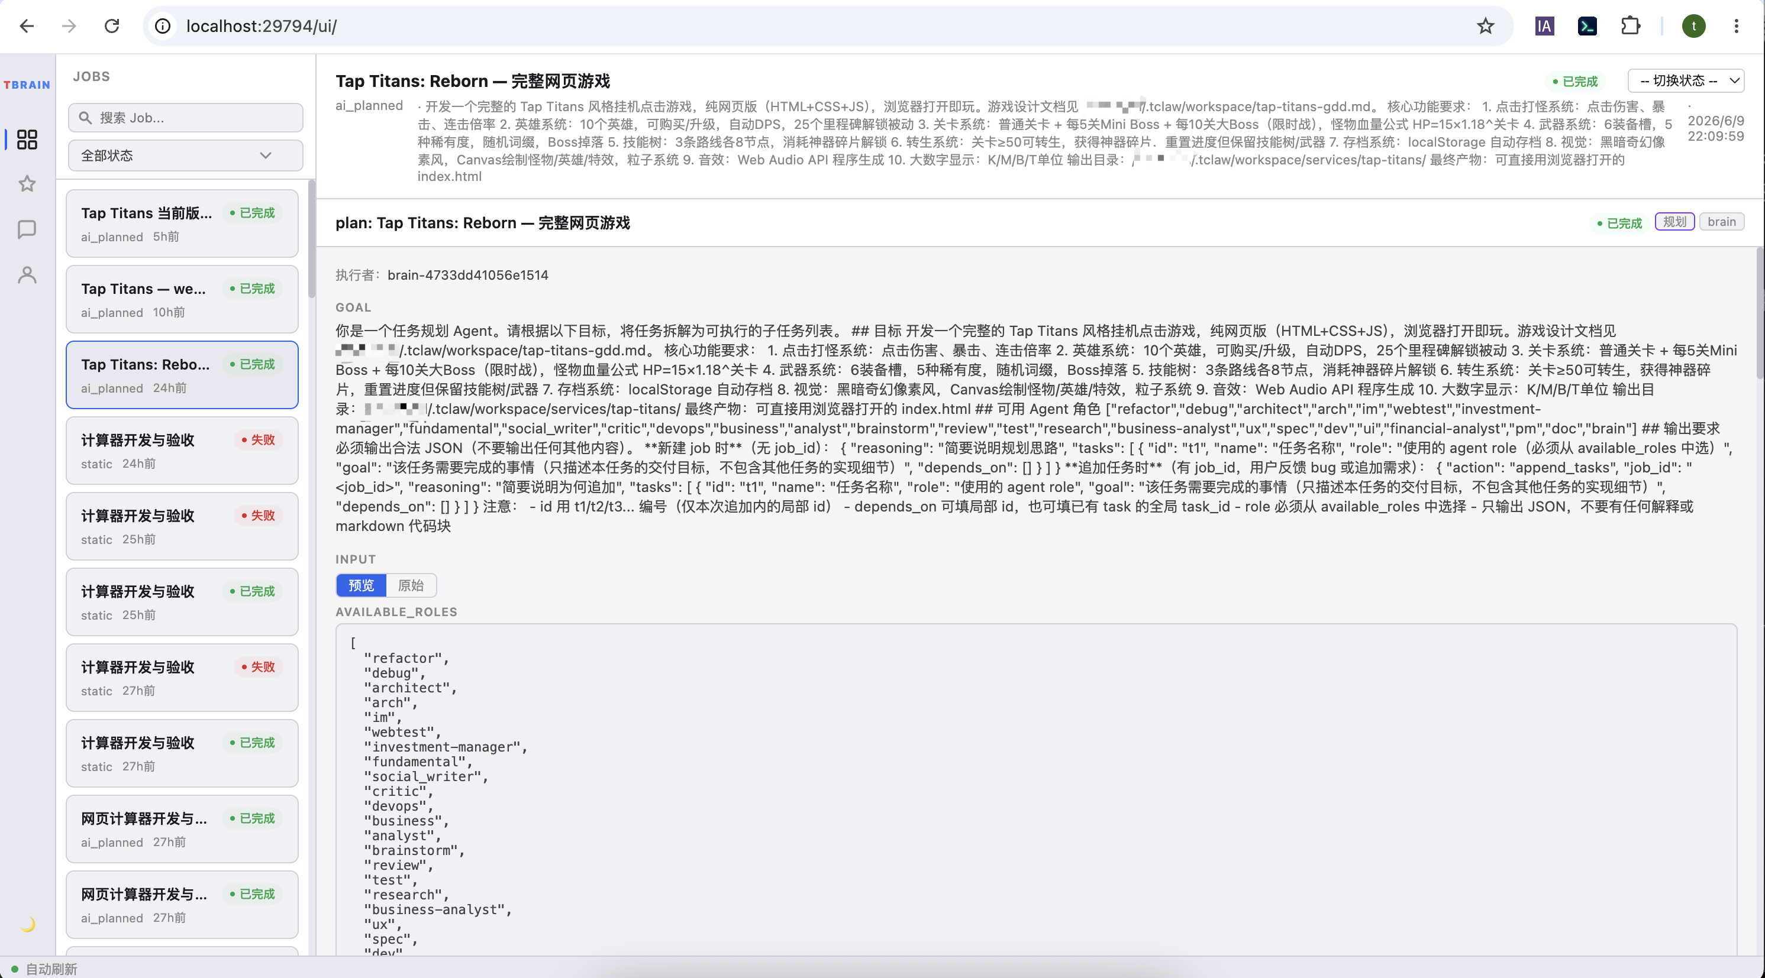Click the 自动刷新 status indicator

click(x=44, y=969)
